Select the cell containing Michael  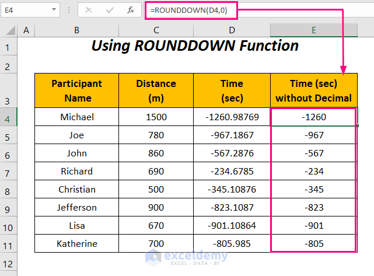point(76,117)
